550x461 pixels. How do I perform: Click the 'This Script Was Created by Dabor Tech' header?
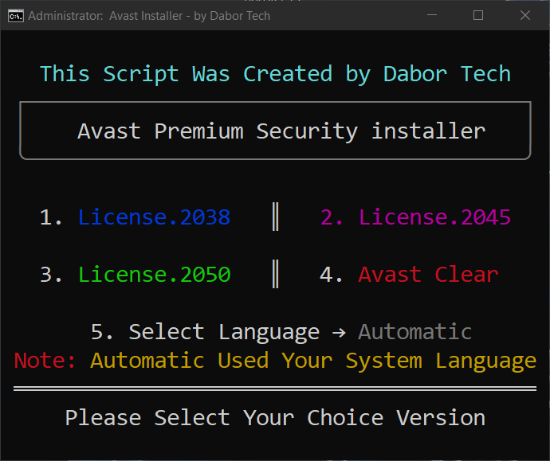[275, 74]
